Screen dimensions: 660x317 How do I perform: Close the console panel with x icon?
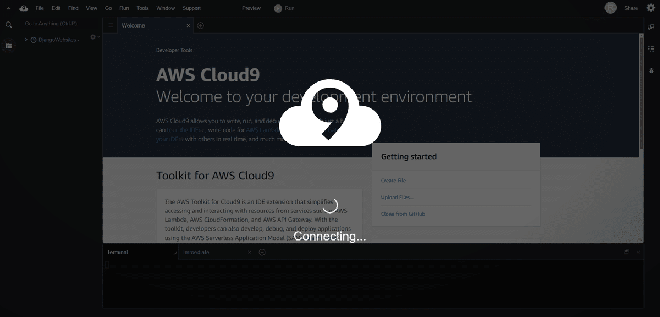638,252
